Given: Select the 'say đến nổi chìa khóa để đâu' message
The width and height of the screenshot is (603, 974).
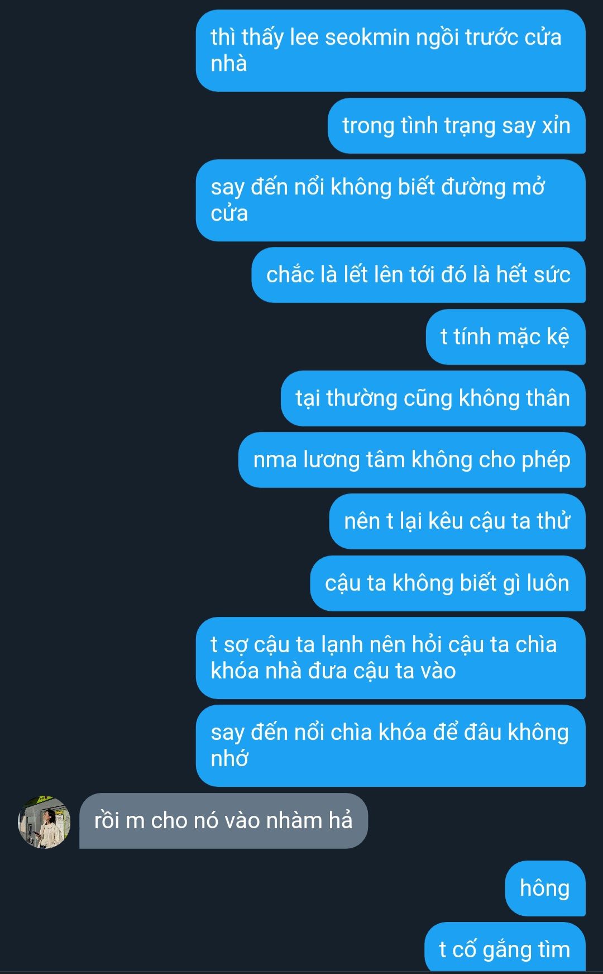Looking at the screenshot, I should (x=390, y=745).
